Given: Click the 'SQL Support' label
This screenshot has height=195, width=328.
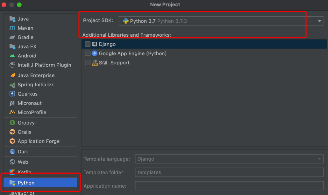Looking at the screenshot, I should (x=114, y=63).
